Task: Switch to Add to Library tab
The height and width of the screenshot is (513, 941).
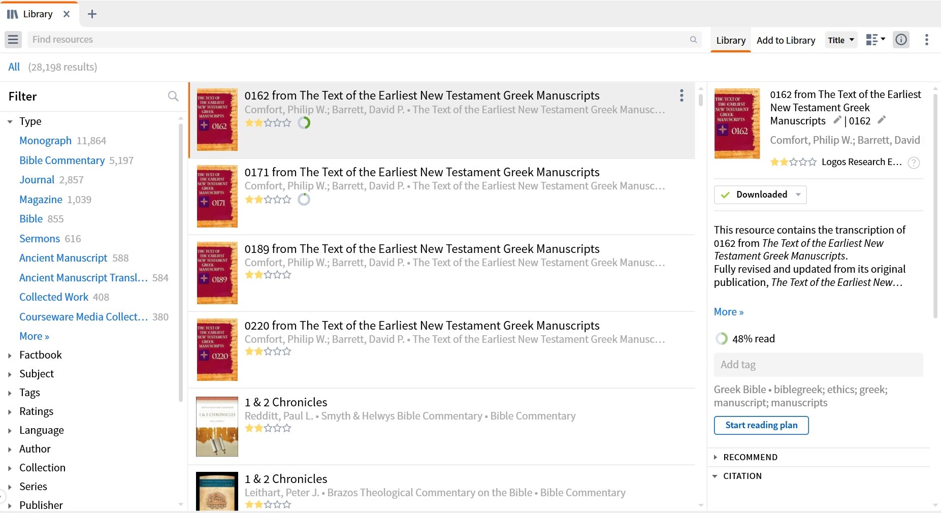Action: [x=786, y=40]
